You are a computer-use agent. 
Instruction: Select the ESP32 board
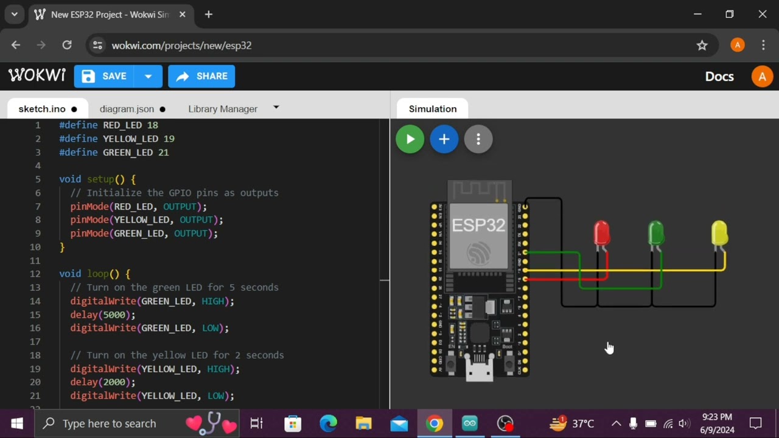click(480, 280)
